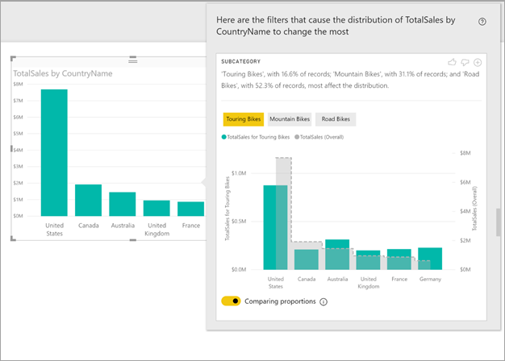Image resolution: width=505 pixels, height=361 pixels.
Task: Click the SUBCATEGORY heading text
Action: click(241, 61)
